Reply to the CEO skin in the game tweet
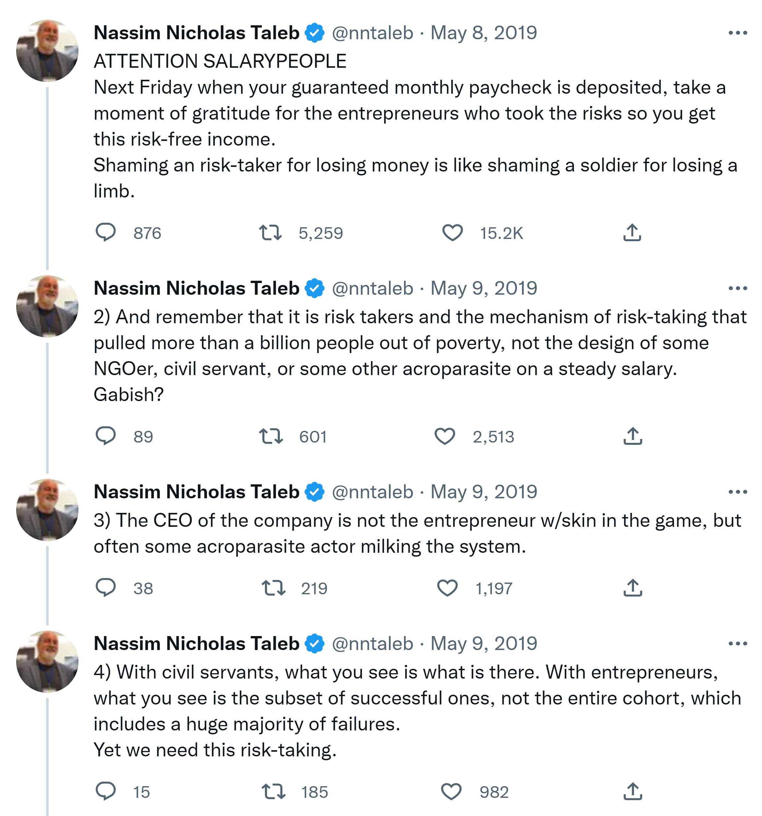Viewport: 762px width, 816px height. click(x=105, y=587)
